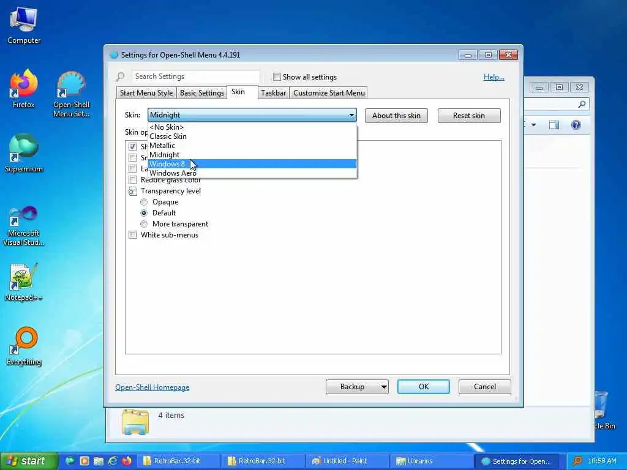This screenshot has width=627, height=470.
Task: Click the Open-Shell icon in settings title bar
Action: click(x=114, y=54)
